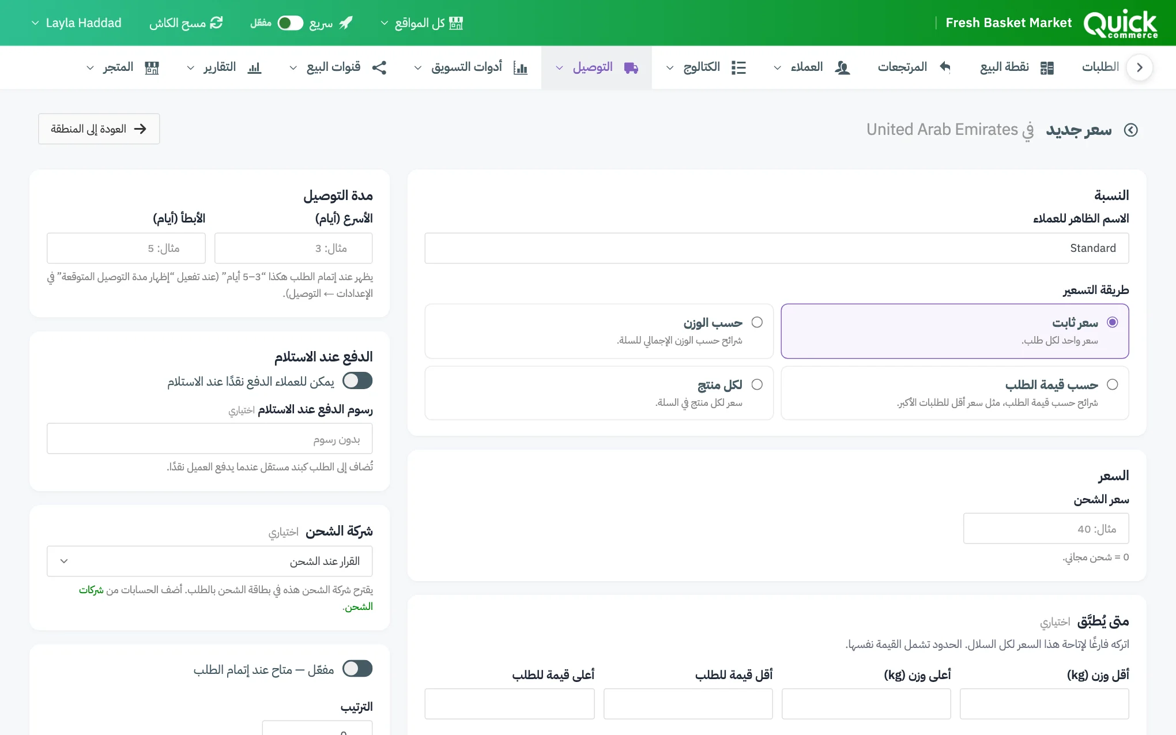Image resolution: width=1176 pixels, height=735 pixels.
Task: Click مسح الكاش clear cache button
Action: click(x=186, y=23)
